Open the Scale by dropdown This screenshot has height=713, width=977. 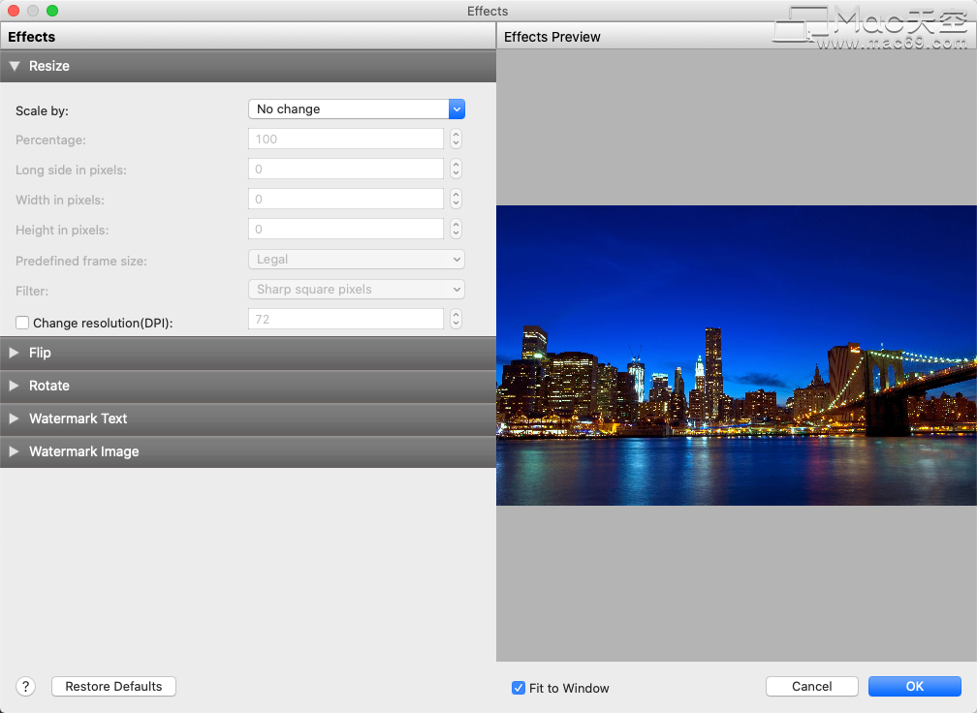(357, 108)
